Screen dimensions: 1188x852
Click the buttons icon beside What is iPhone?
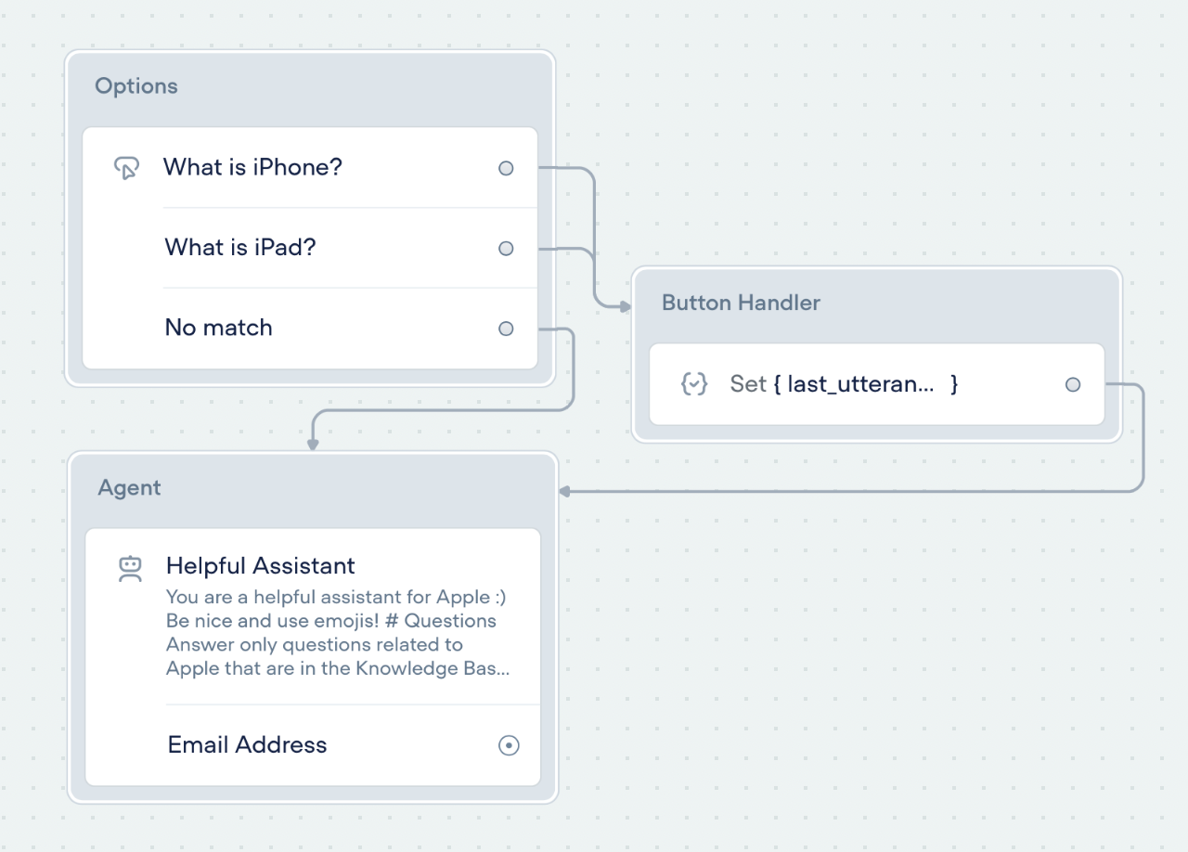(x=126, y=168)
